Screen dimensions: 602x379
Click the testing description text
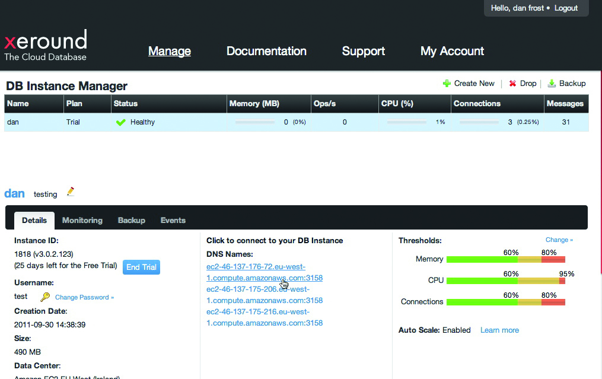click(45, 195)
